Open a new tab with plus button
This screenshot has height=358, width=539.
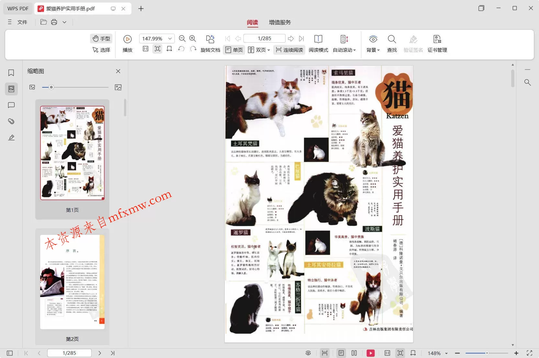141,9
